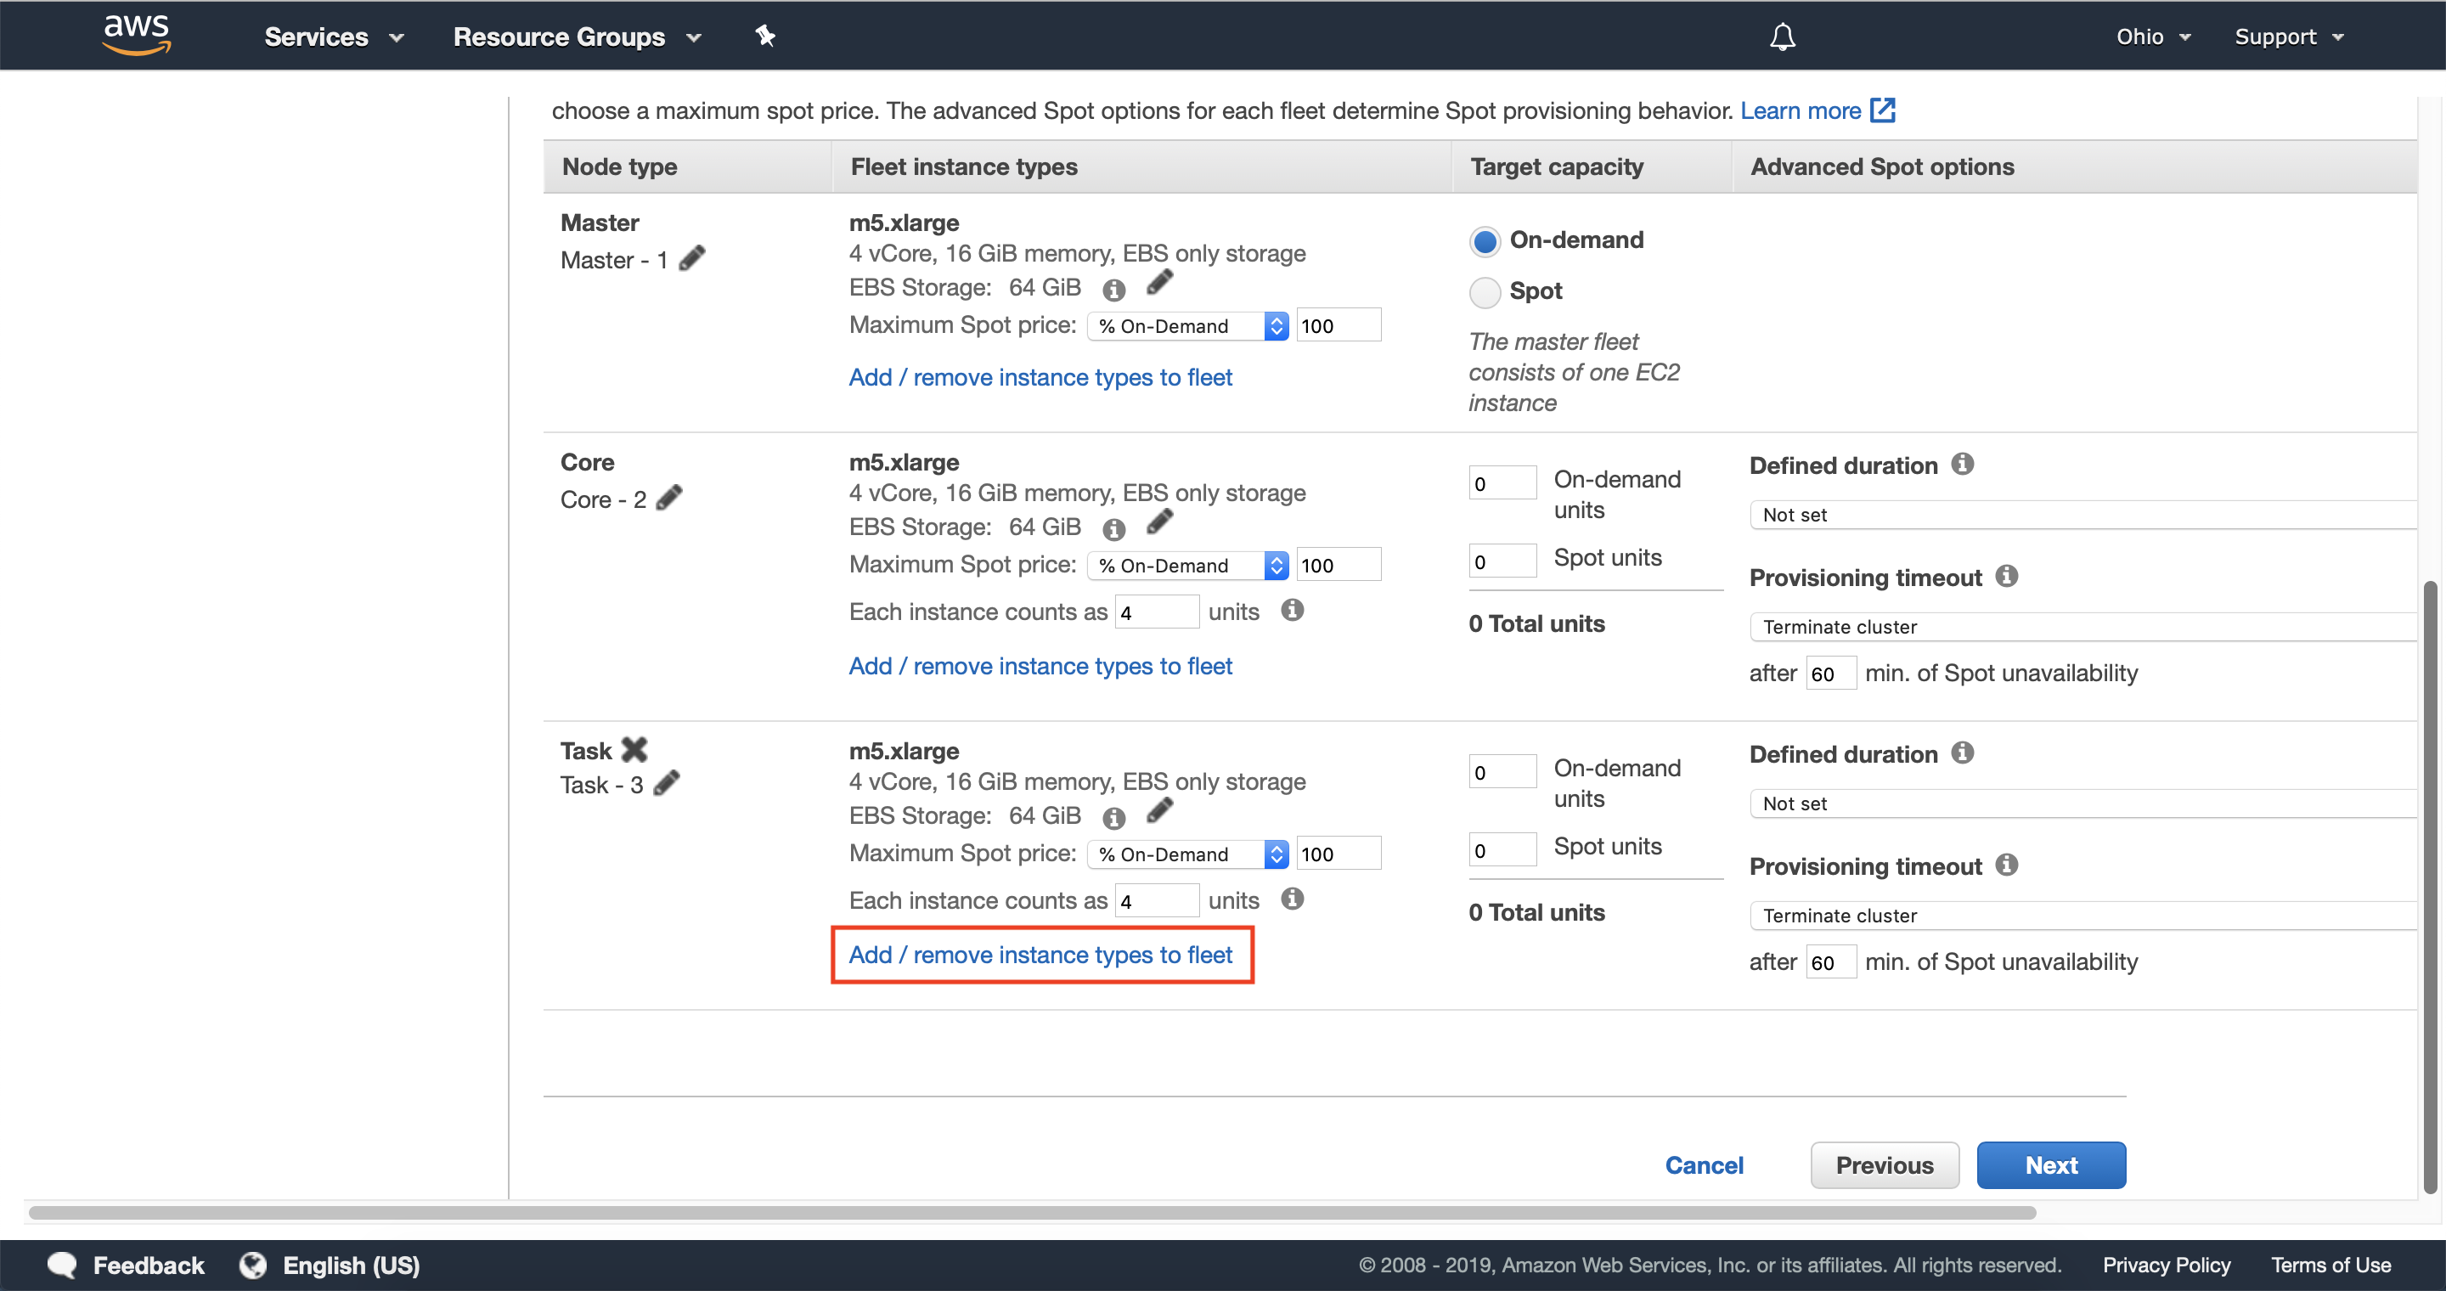The height and width of the screenshot is (1291, 2446).
Task: Click Add/remove instance types to fleet for Task
Action: pyautogui.click(x=1040, y=953)
